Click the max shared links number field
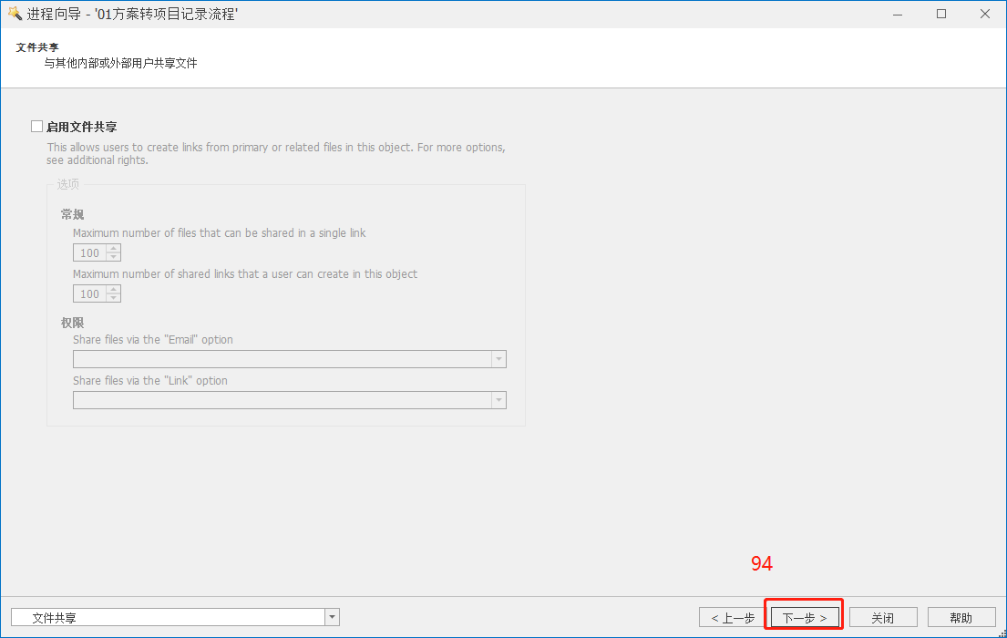The width and height of the screenshot is (1007, 638). tap(89, 294)
